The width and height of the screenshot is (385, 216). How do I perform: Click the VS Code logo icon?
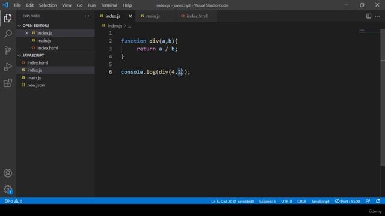coord(5,5)
